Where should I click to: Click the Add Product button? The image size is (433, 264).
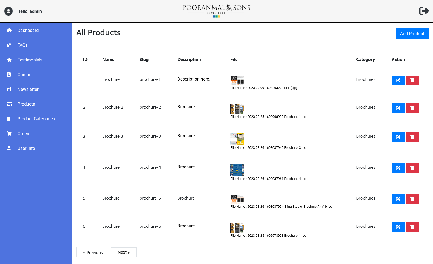point(412,34)
